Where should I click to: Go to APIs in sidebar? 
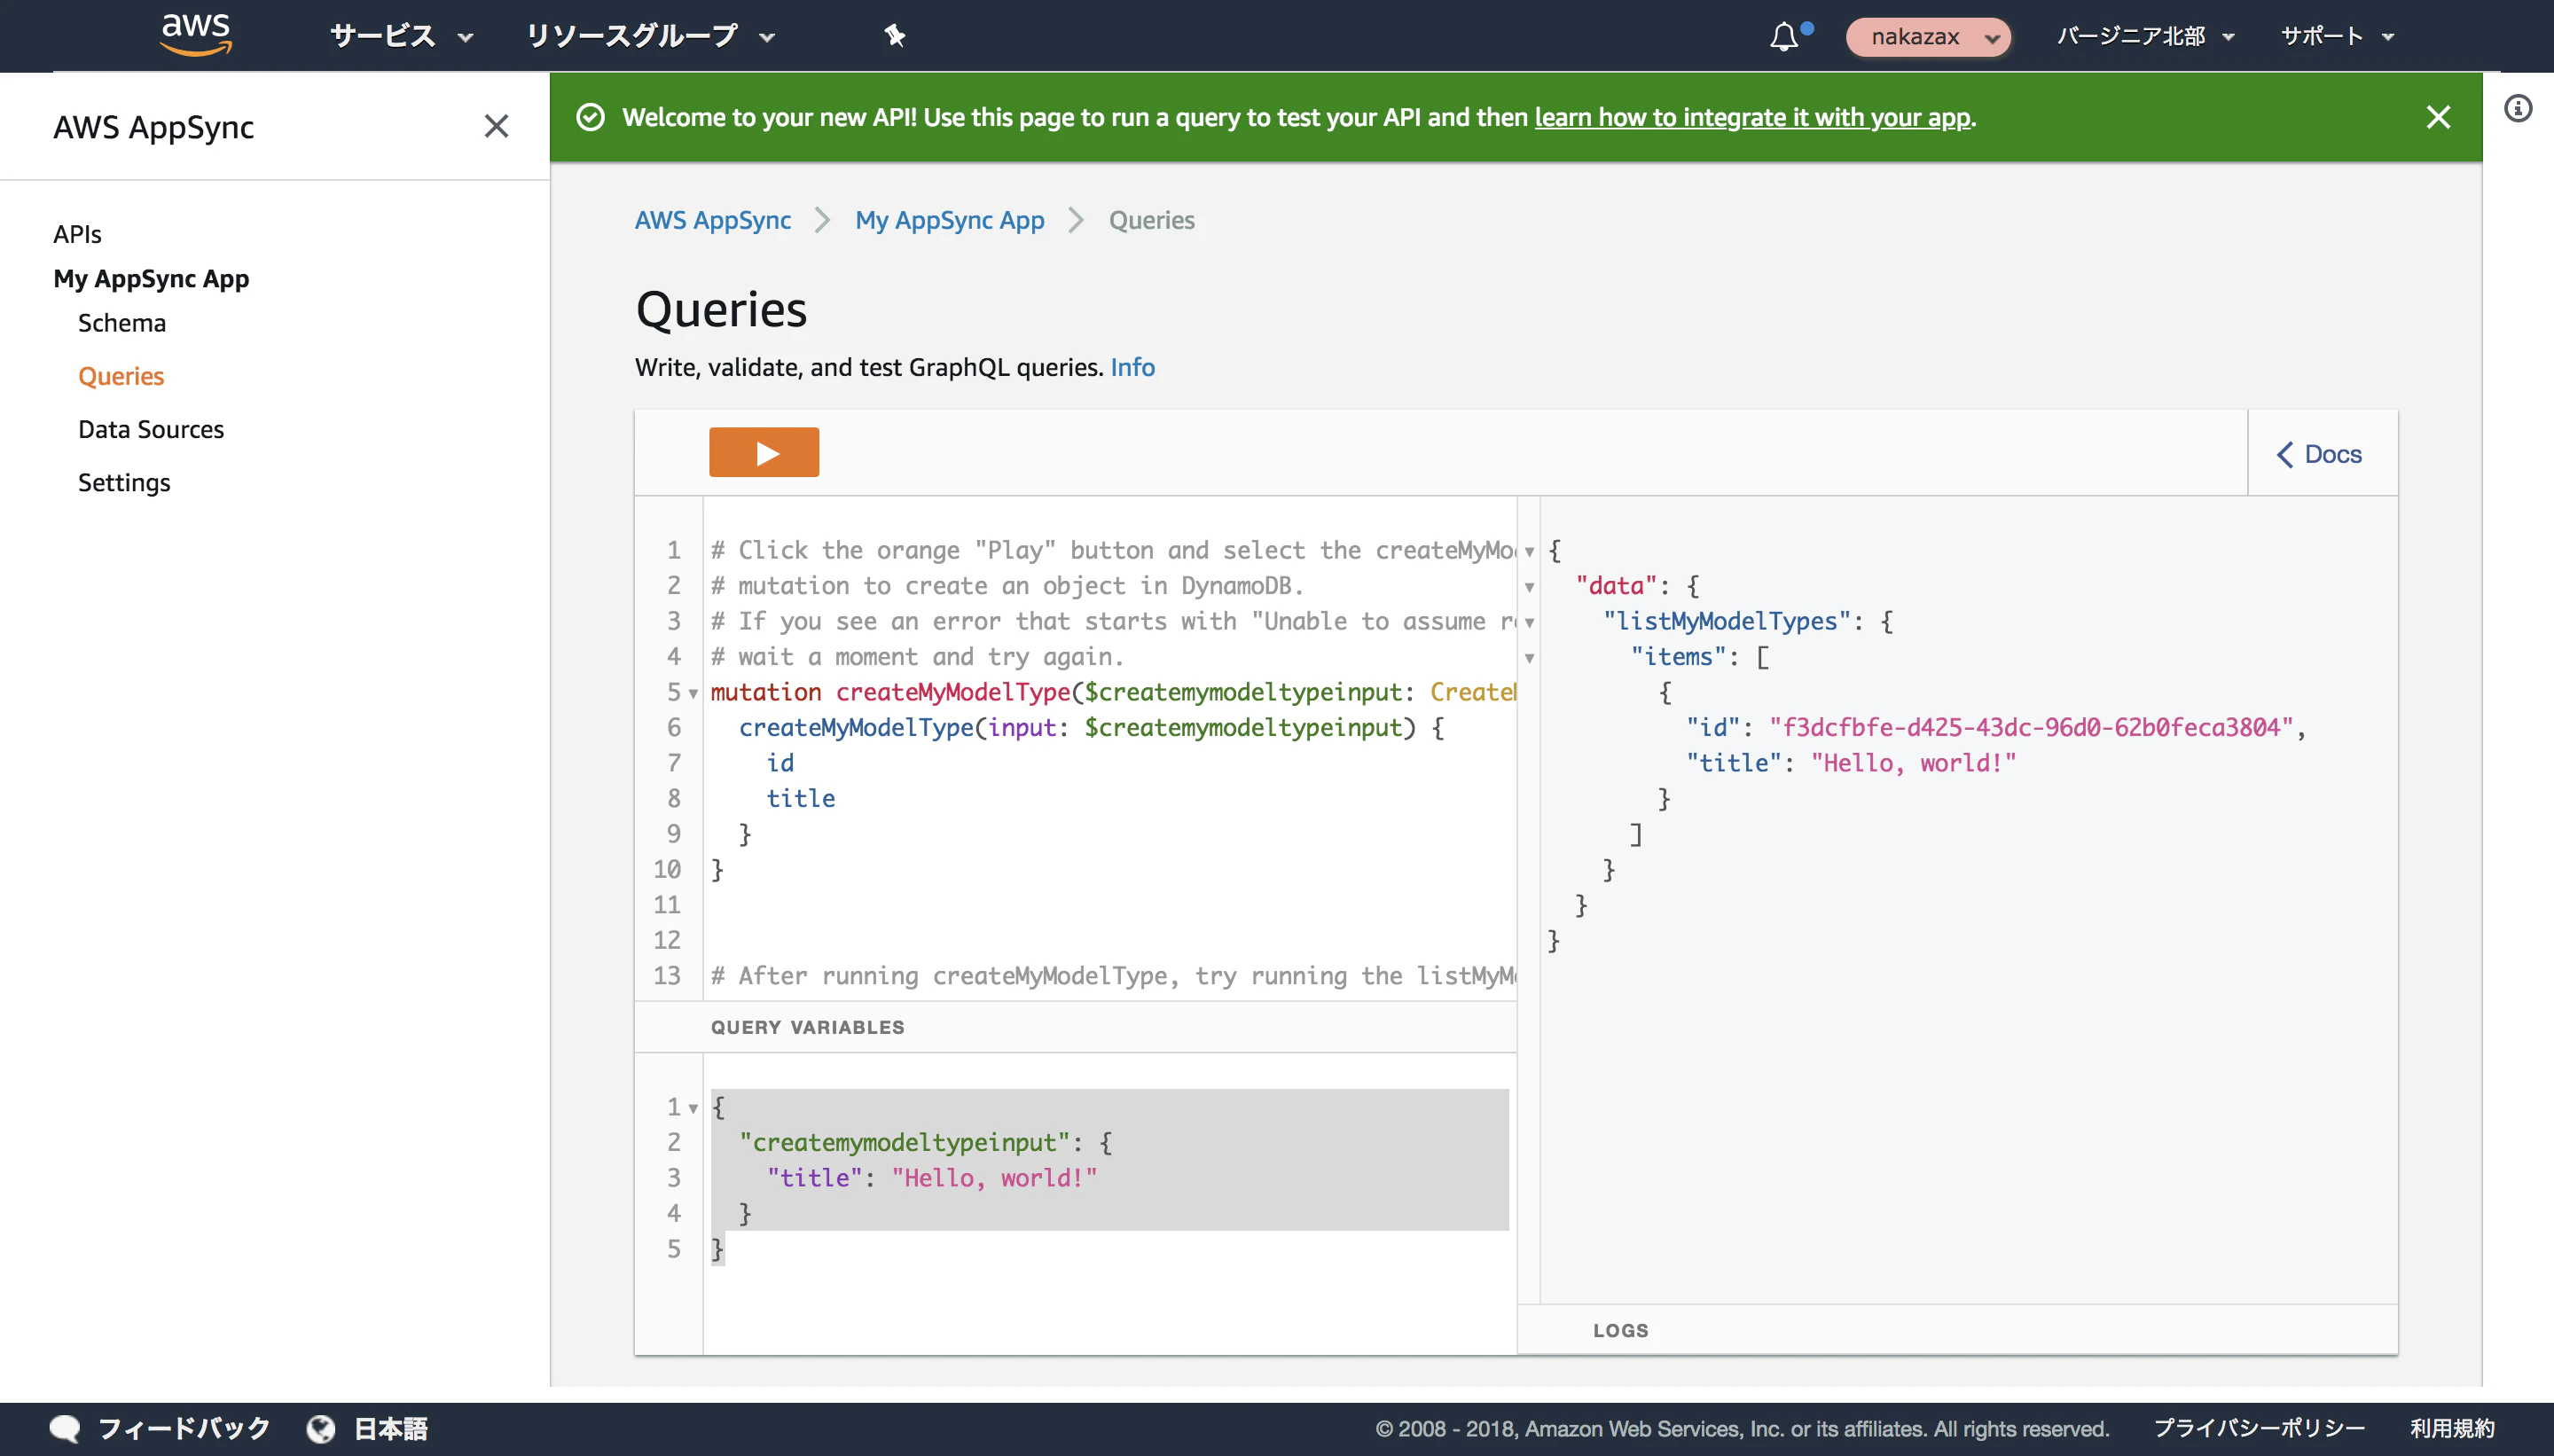pos(77,234)
